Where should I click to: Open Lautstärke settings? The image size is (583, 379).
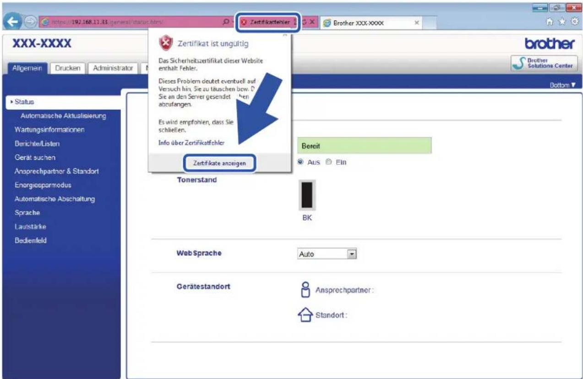pyautogui.click(x=30, y=227)
